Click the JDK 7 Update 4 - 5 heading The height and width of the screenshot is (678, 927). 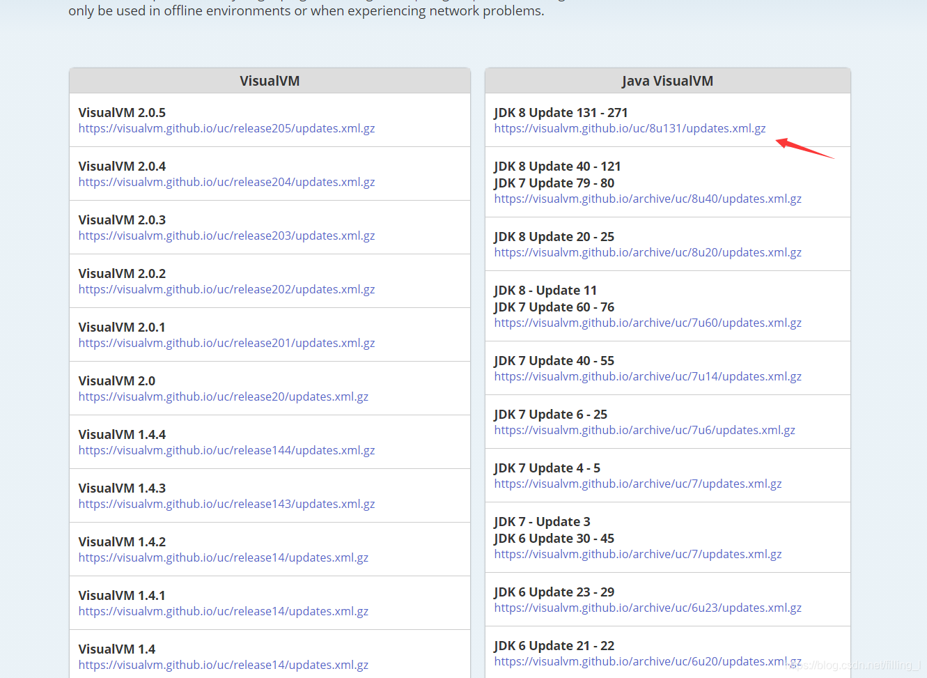click(x=547, y=468)
